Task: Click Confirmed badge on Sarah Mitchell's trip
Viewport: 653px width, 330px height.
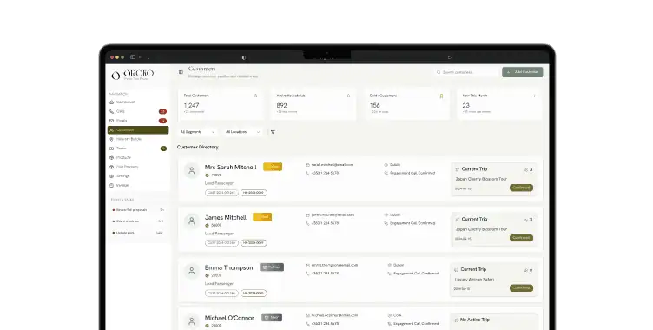Action: point(521,188)
